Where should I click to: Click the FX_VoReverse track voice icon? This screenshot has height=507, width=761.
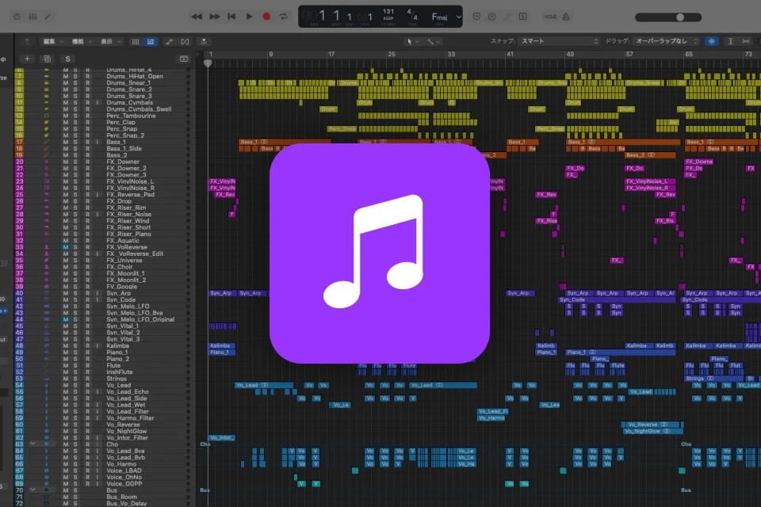47,247
